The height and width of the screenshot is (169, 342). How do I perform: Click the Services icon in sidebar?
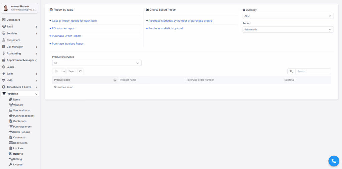tap(4, 33)
